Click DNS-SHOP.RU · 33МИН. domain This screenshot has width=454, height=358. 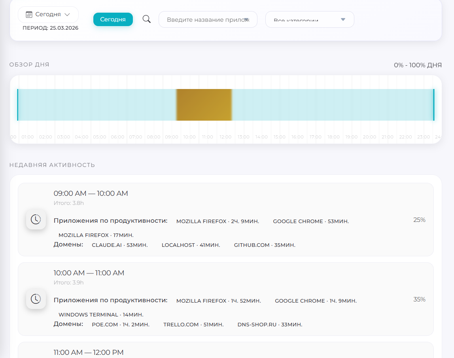coord(270,325)
